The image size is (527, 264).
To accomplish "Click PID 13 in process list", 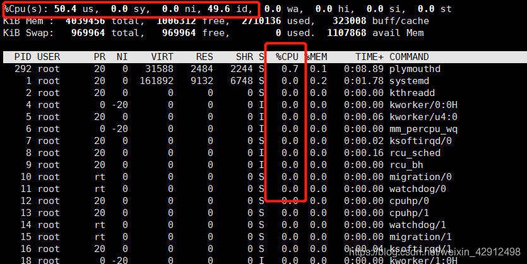I will (x=26, y=213).
